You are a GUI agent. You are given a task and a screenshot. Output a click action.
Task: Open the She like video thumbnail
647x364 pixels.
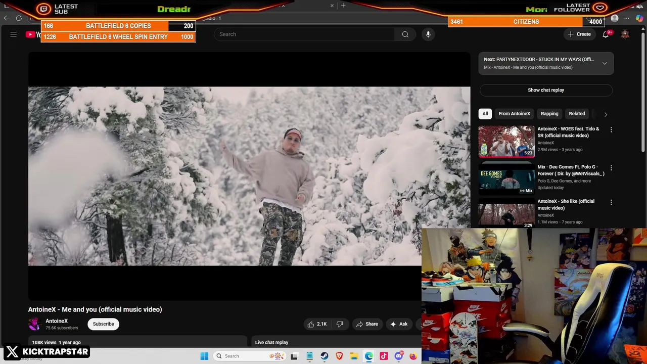(506, 214)
